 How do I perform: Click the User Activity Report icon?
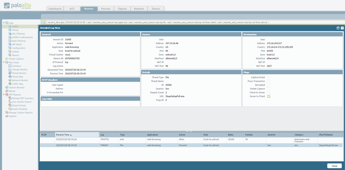pos(10,102)
